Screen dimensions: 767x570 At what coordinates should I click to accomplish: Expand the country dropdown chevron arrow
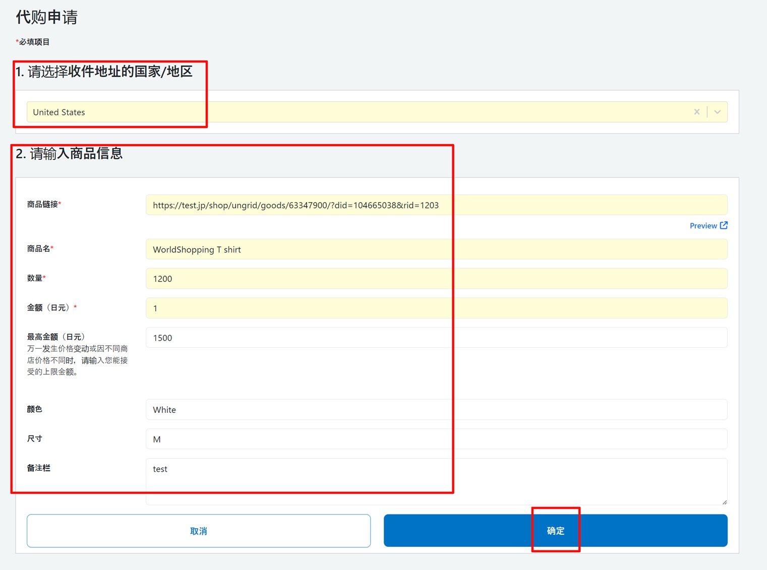tap(717, 112)
